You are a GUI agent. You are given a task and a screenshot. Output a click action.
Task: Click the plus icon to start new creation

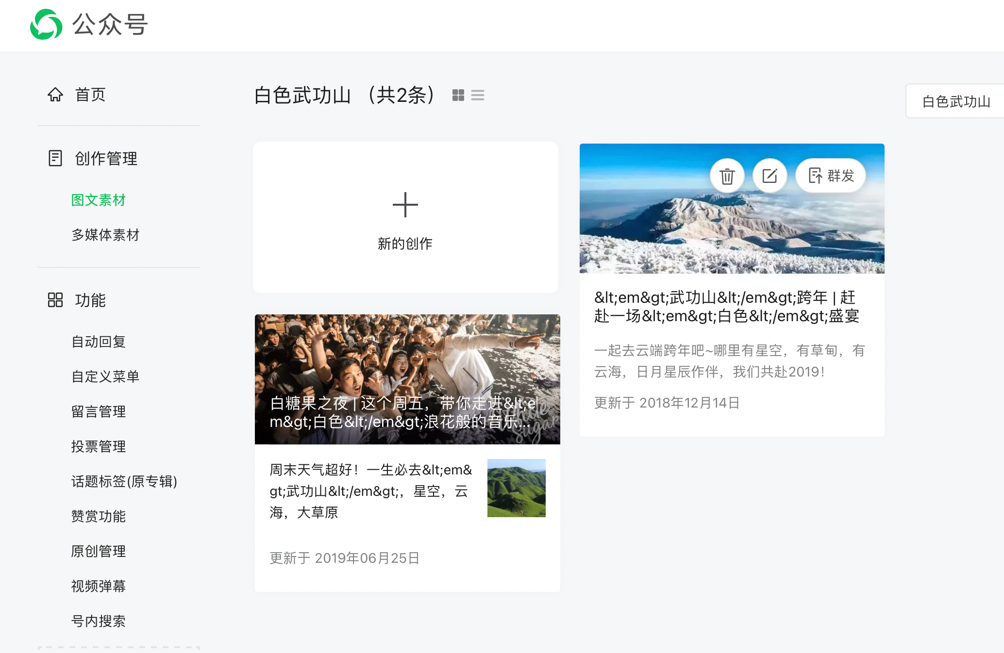[x=405, y=205]
